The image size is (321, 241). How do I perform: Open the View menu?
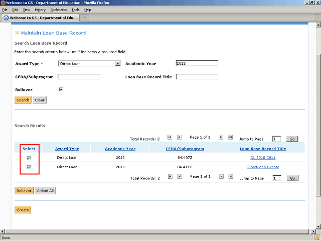pos(27,10)
